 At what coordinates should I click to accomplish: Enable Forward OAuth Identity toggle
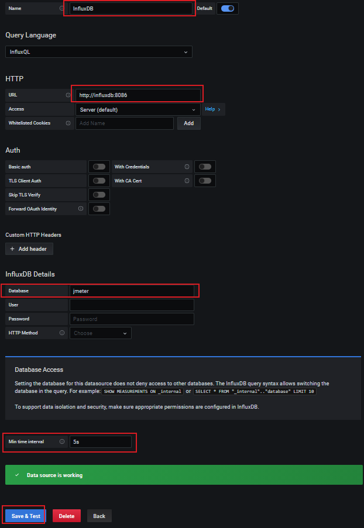pos(99,209)
